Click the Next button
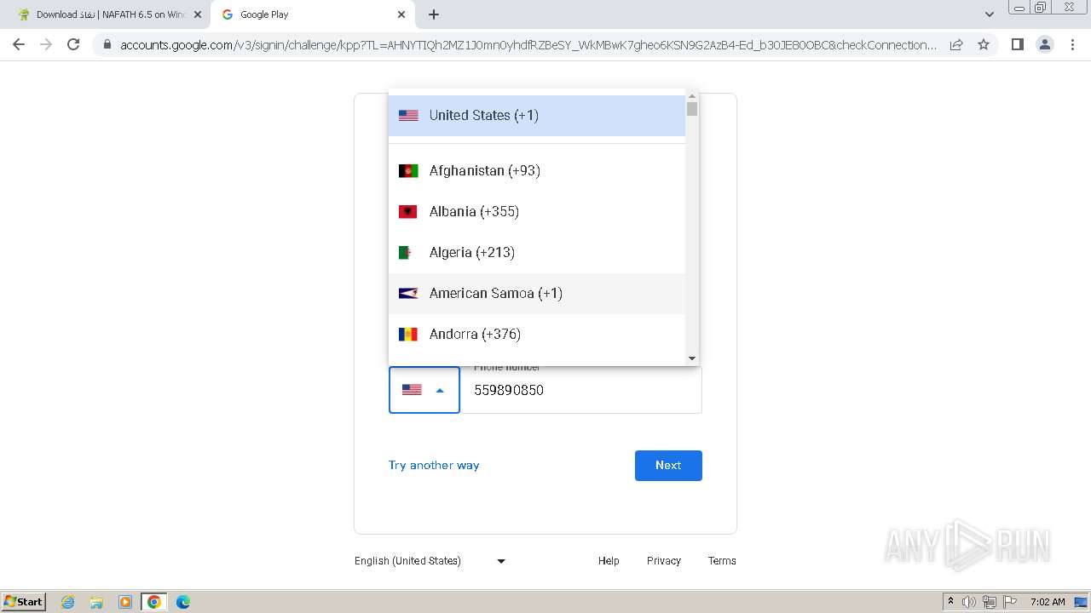The image size is (1091, 613). pos(668,466)
